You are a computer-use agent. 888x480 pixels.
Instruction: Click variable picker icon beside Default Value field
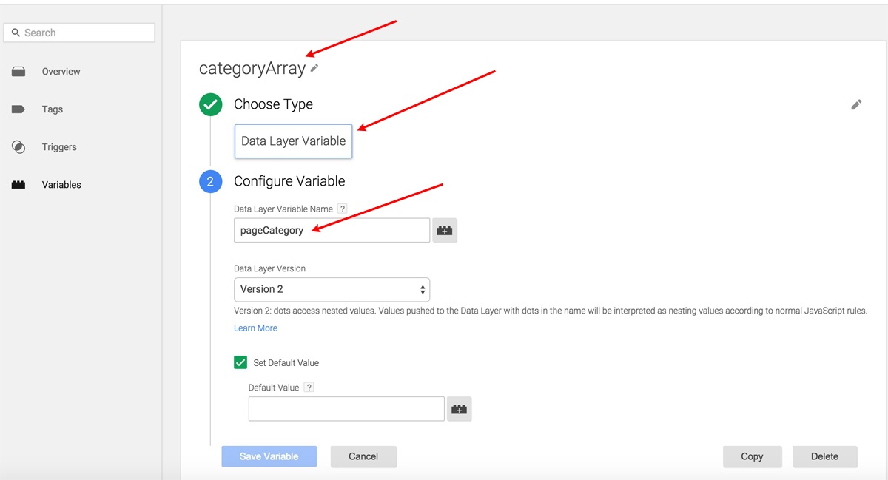click(459, 409)
